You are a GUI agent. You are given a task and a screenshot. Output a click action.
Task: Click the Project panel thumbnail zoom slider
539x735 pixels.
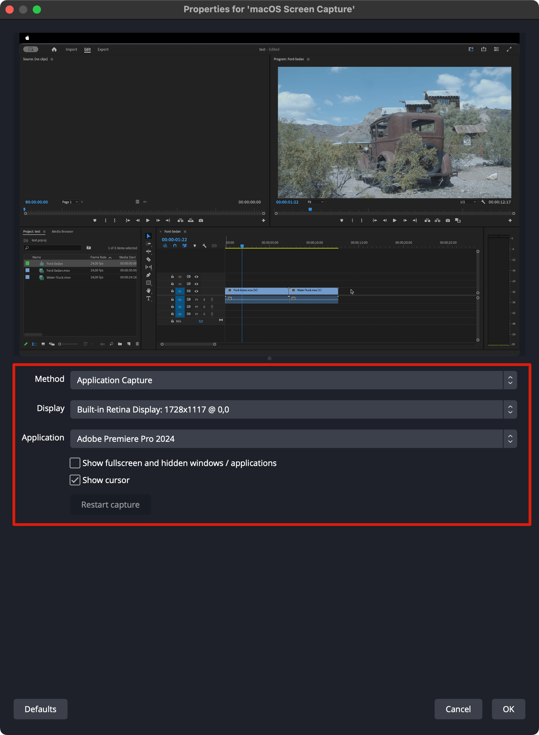click(x=68, y=344)
